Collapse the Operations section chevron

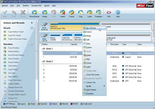coord(32,44)
